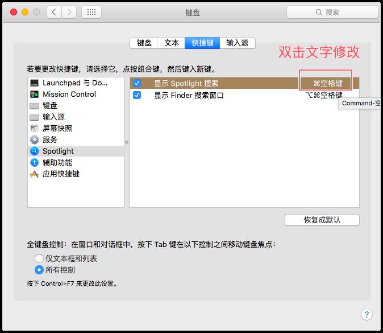383x333 pixels.
Task: Select the 输入源 icon in the sidebar
Action: 35,117
